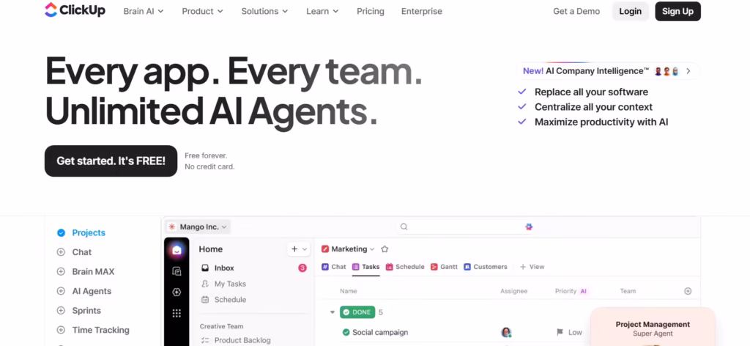
Task: Click the ClickUp logo
Action: 74,11
